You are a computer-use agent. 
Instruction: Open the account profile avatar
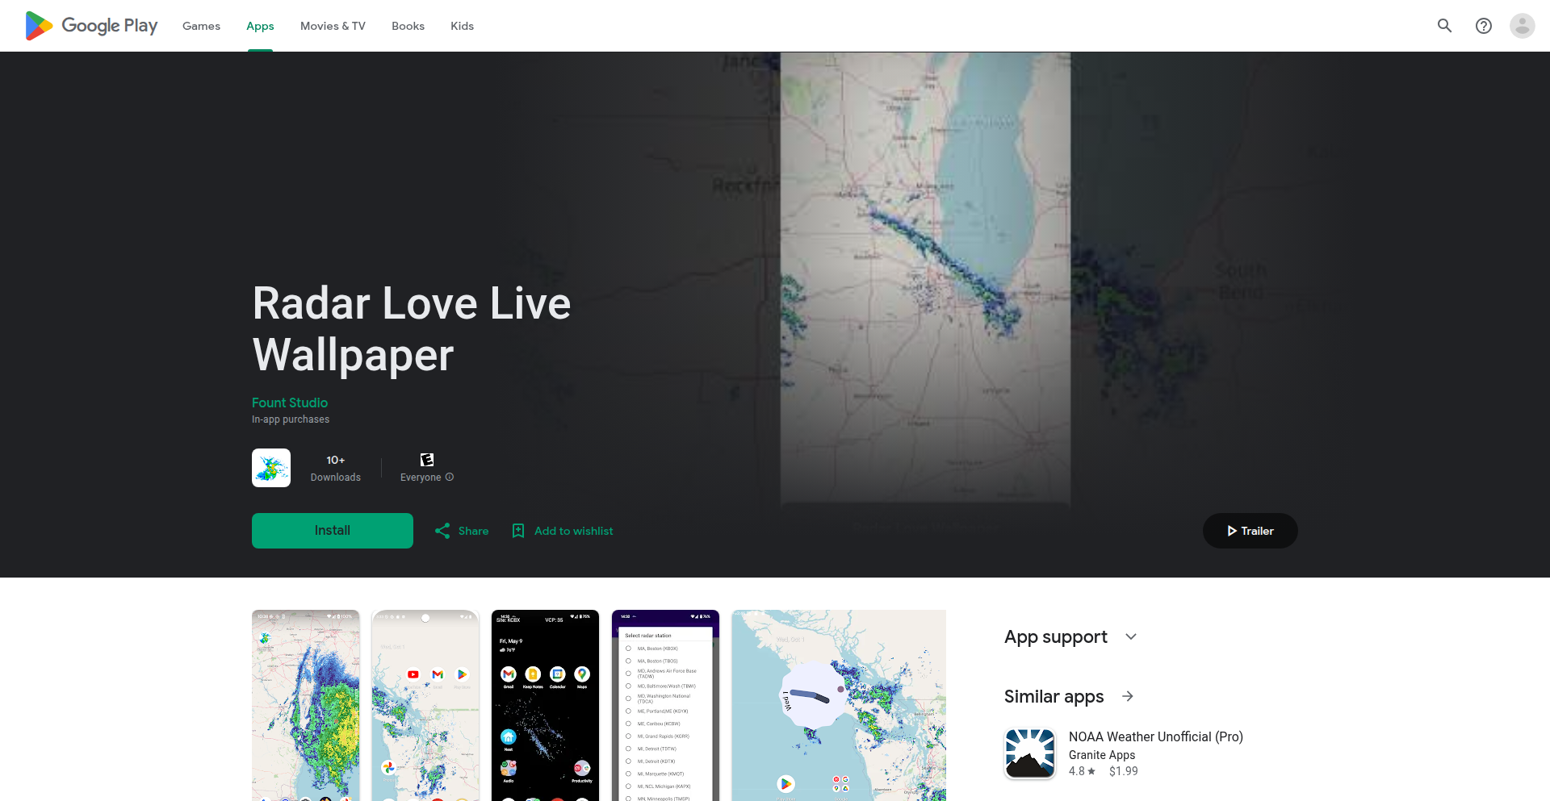tap(1522, 26)
